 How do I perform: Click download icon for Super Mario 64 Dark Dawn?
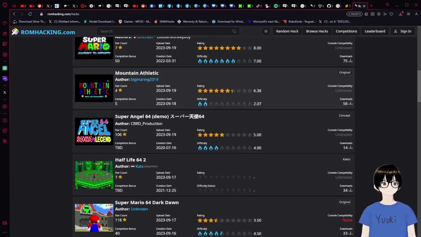click(x=351, y=233)
